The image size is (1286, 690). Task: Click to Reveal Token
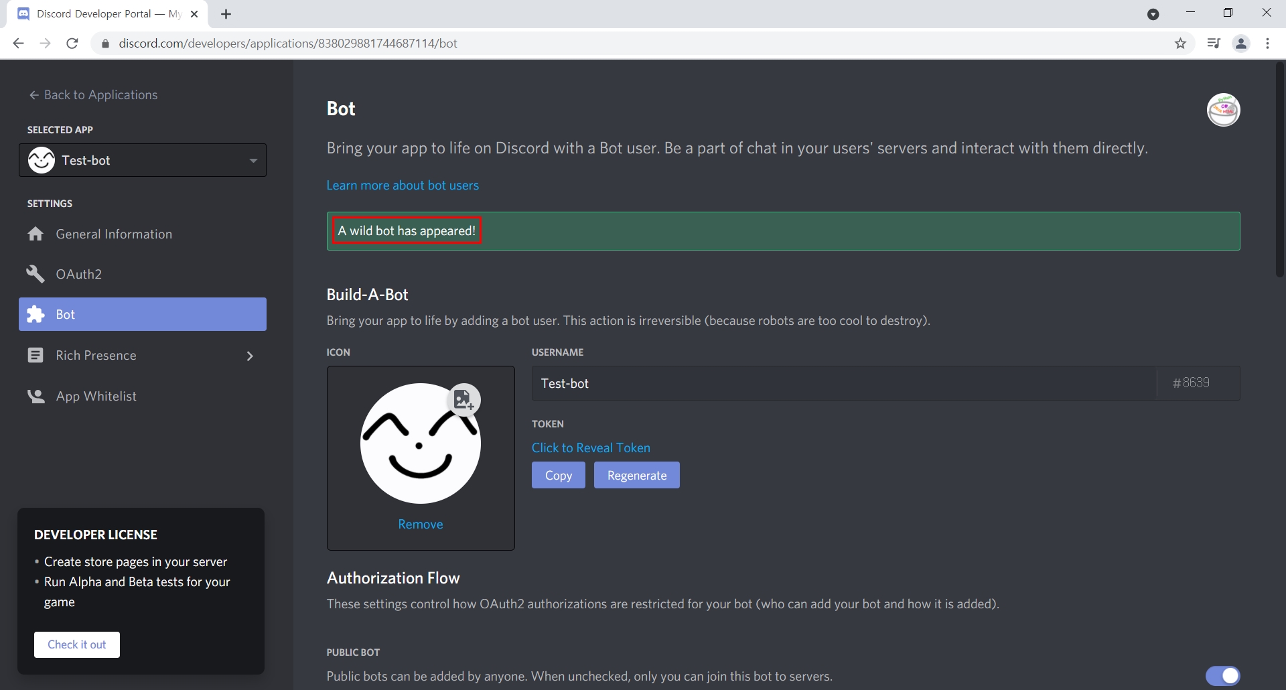(x=591, y=447)
